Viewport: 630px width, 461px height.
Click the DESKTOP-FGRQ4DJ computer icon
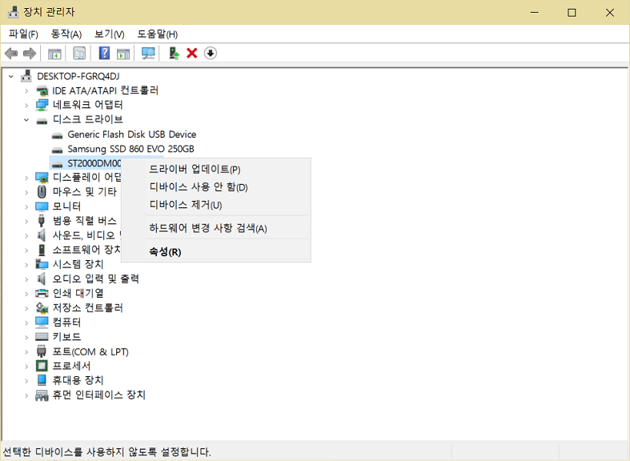point(26,76)
